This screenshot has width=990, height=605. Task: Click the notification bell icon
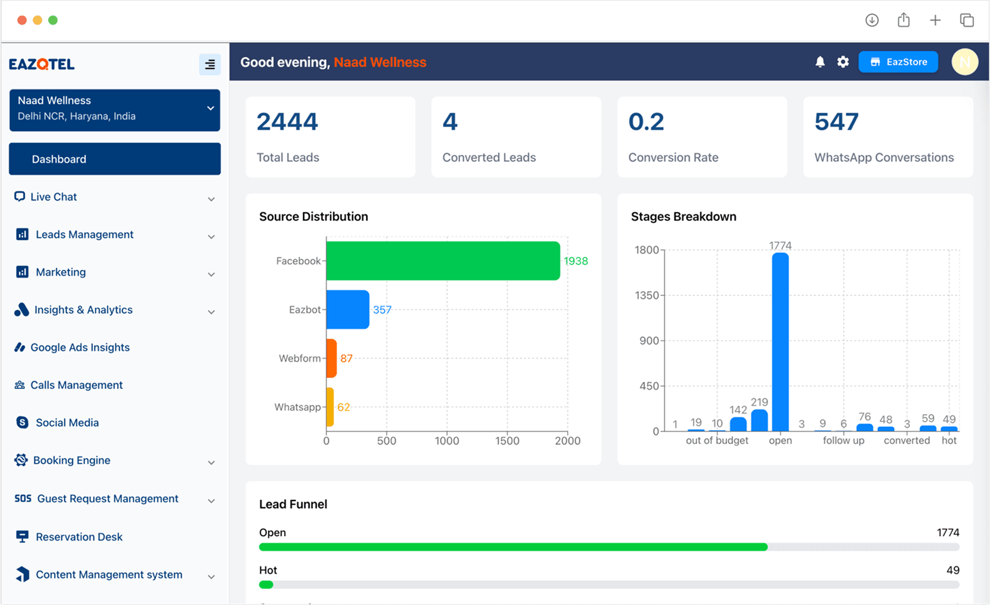pyautogui.click(x=820, y=62)
